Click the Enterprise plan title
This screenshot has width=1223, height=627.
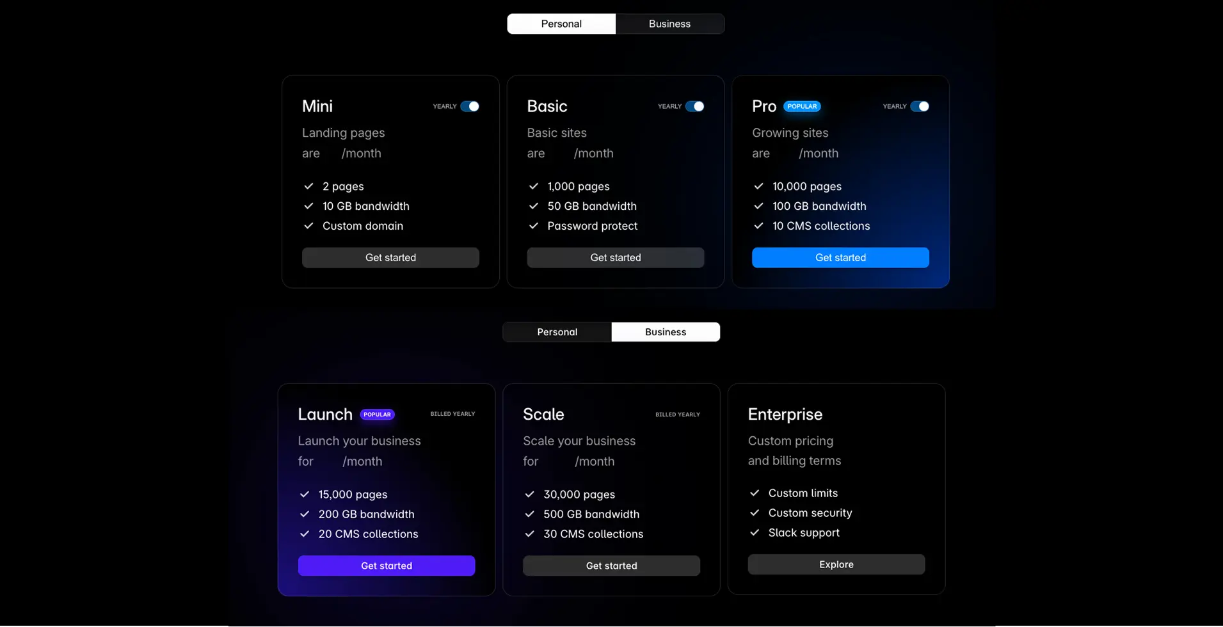[785, 415]
